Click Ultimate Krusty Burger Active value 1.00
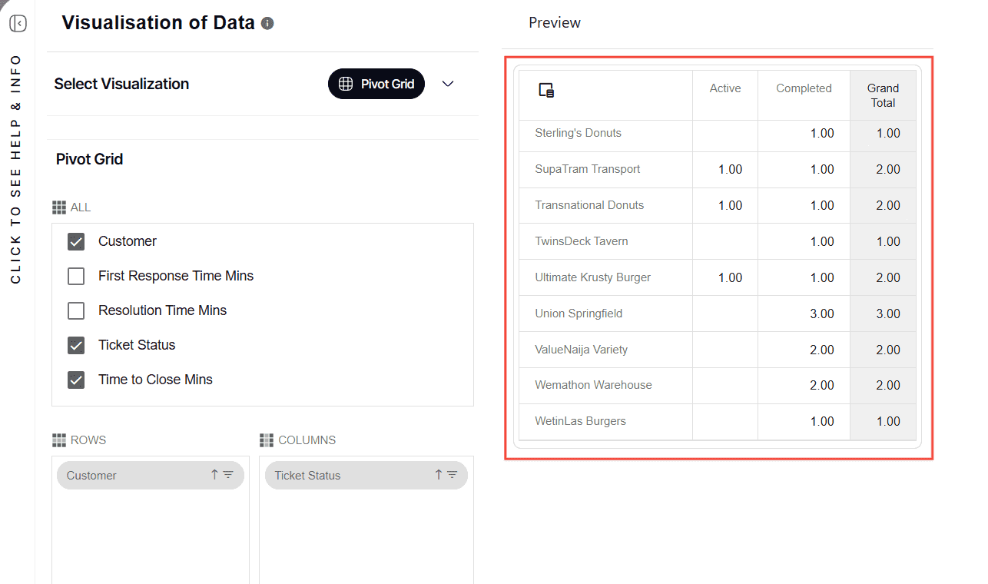 [730, 277]
